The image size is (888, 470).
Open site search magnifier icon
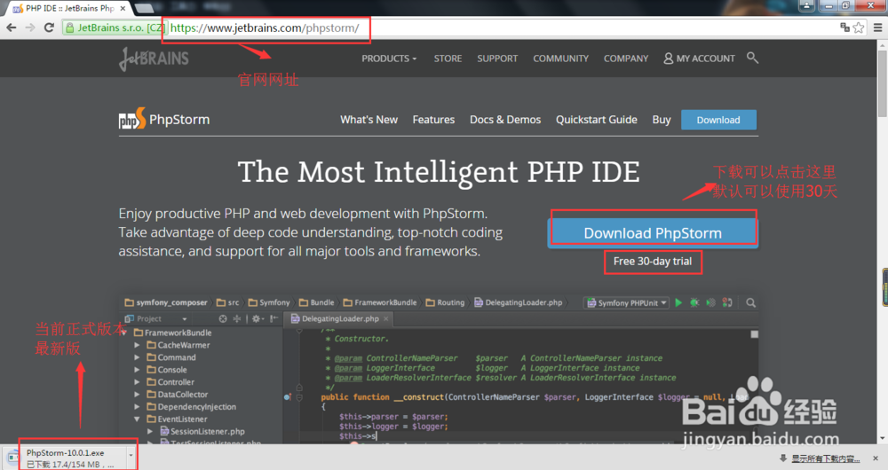pyautogui.click(x=752, y=58)
